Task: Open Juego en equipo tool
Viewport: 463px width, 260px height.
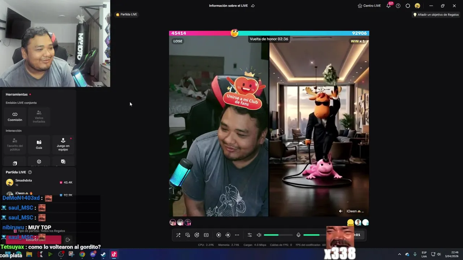Action: tap(63, 144)
